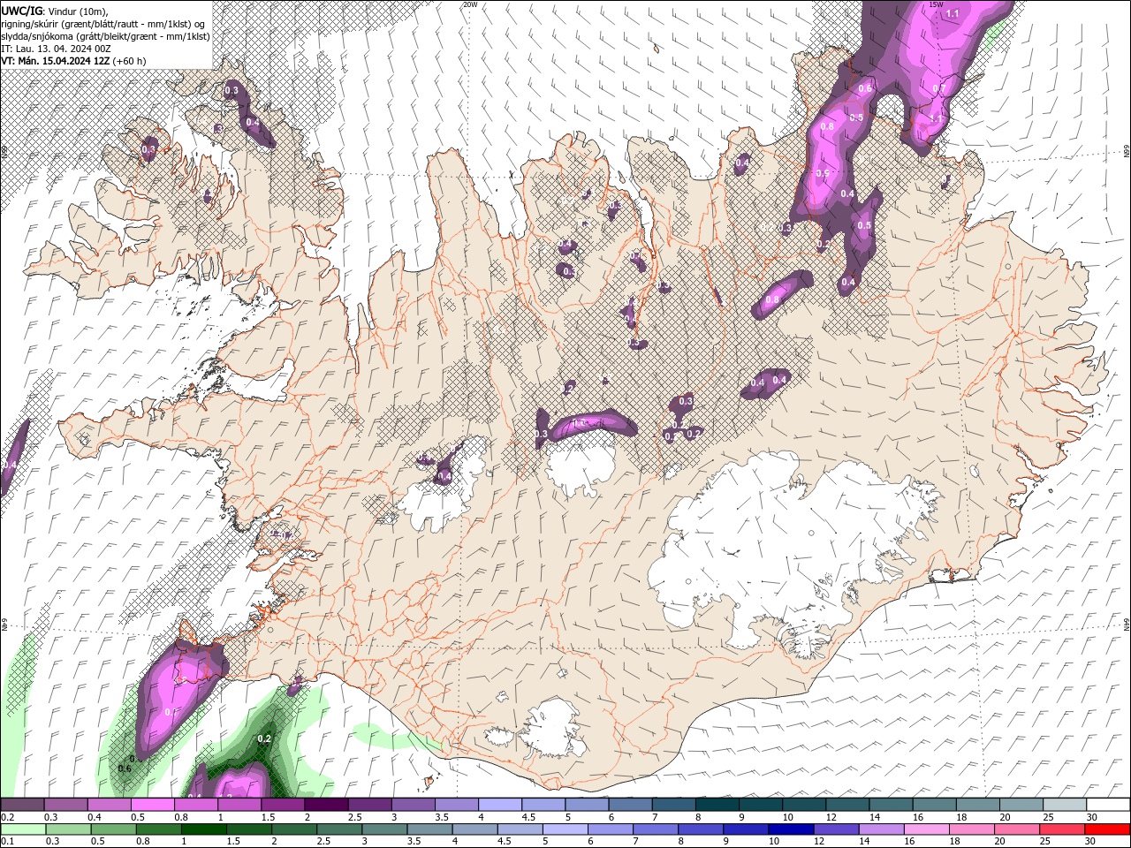Select the upper legend swatch between 1.5 and 2
The image size is (1131, 848).
click(x=283, y=805)
